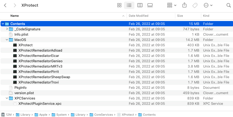Viewport: 233px width, 117px height.
Task: Select the _CodeSignature folder icon
Action: click(11, 29)
